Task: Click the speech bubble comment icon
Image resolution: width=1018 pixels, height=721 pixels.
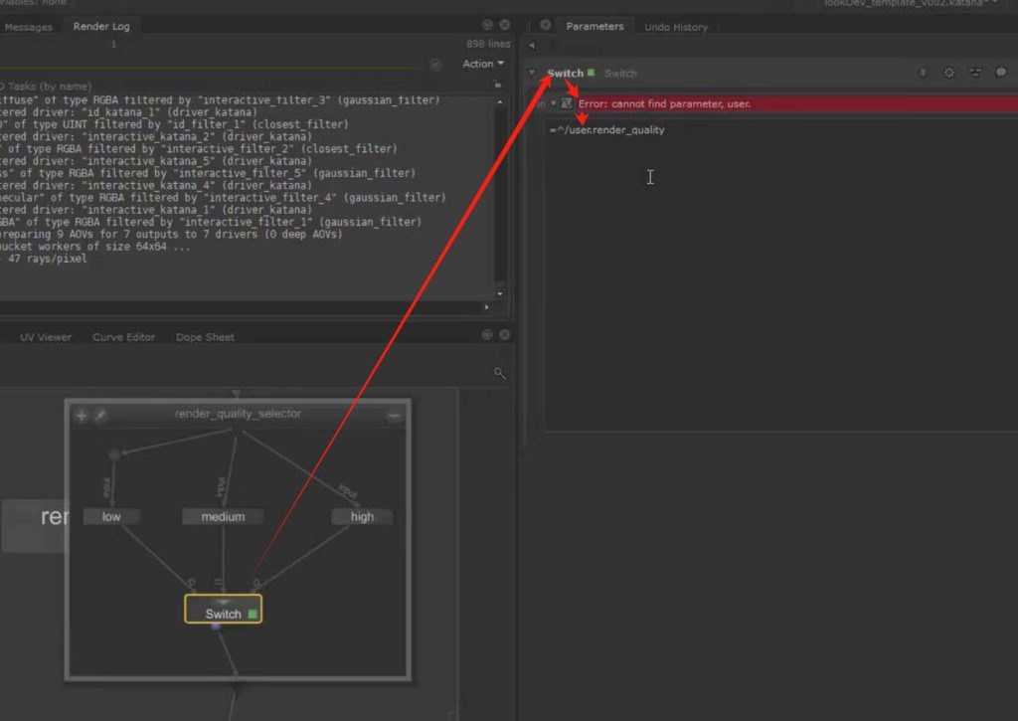Action: point(1001,73)
